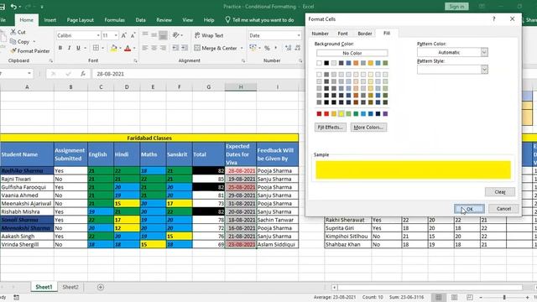537x302 pixels.
Task: Select cell with Rajni Tiwari
Action: 27,179
